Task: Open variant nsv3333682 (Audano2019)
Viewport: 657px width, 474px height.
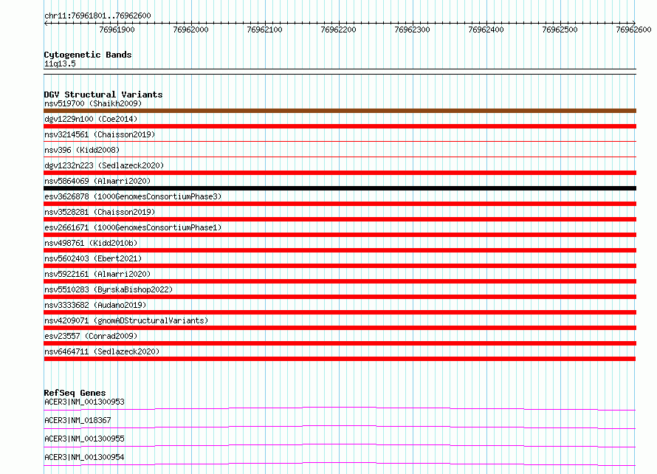Action: (x=95, y=305)
